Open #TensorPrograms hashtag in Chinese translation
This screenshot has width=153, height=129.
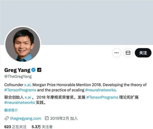tap(102, 97)
